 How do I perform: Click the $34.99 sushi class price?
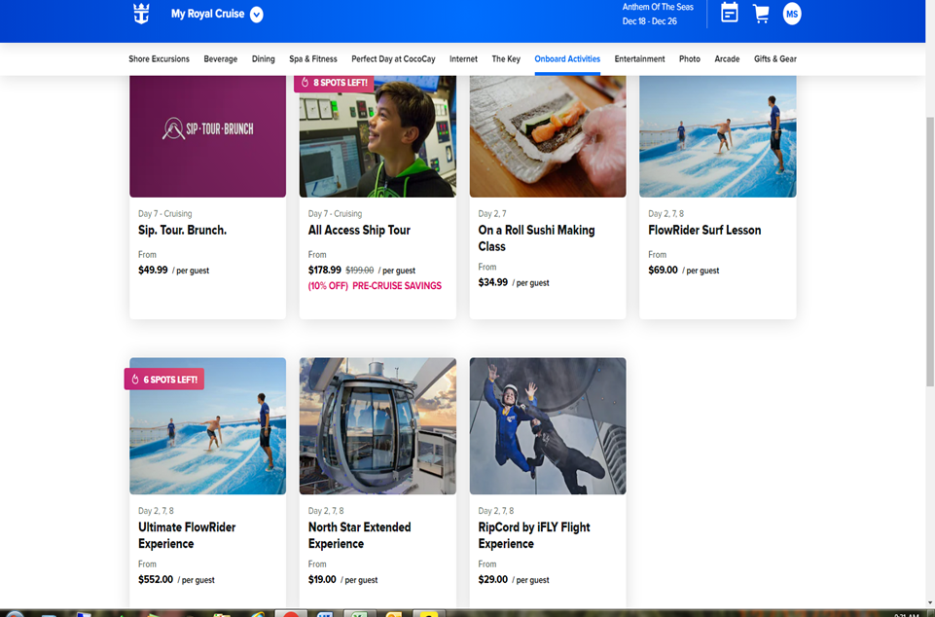click(x=492, y=283)
